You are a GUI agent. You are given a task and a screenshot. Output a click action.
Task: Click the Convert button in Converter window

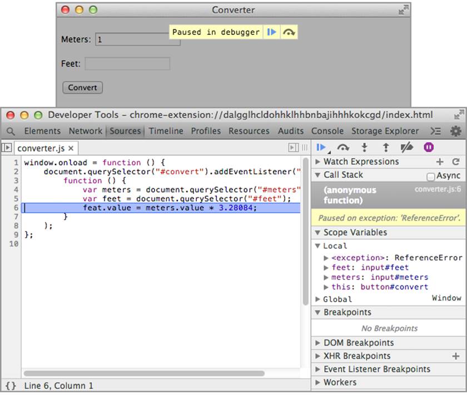82,88
